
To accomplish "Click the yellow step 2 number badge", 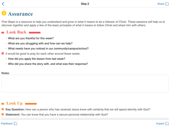I will [4, 13].
